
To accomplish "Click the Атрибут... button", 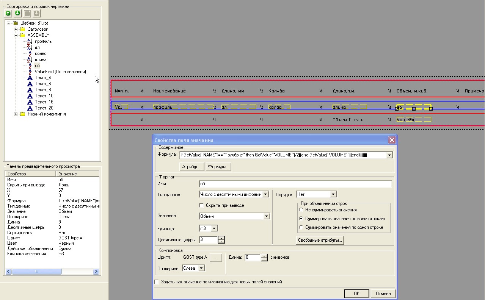I will pyautogui.click(x=191, y=167).
